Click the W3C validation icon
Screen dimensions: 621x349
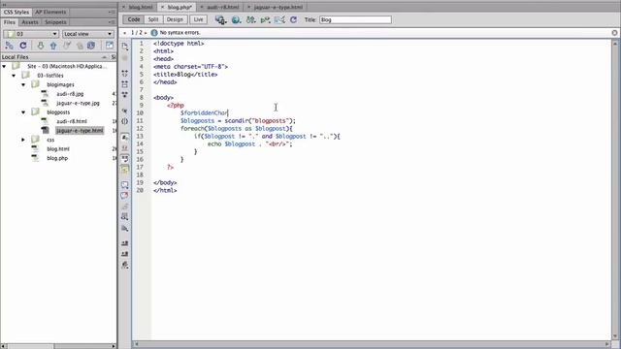point(265,19)
